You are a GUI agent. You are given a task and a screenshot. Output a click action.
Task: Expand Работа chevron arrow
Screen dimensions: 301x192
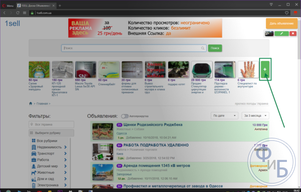pyautogui.click(x=65, y=160)
